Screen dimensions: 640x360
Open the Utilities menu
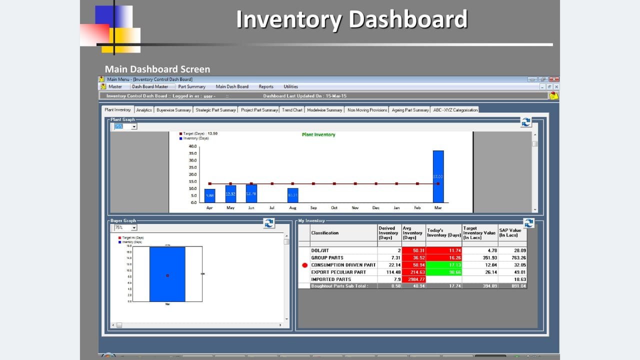(x=290, y=86)
